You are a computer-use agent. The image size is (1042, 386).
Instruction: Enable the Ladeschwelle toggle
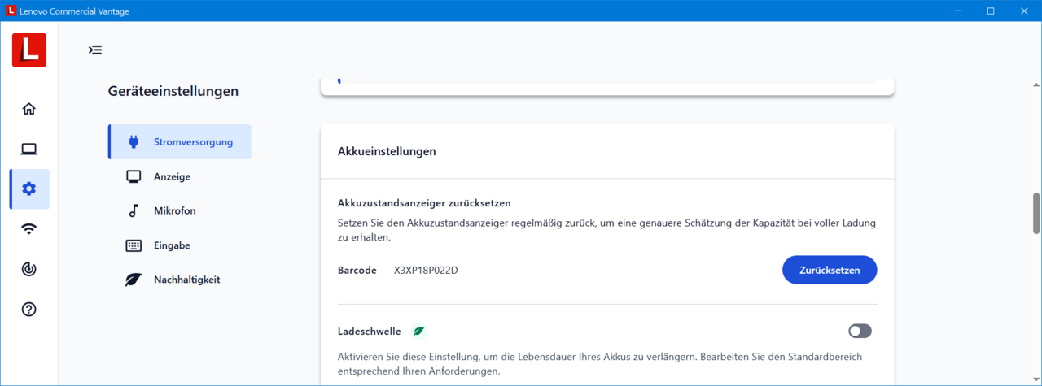(x=860, y=331)
